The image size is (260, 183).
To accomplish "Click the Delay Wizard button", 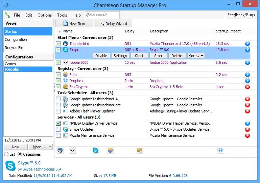I will [113, 24].
